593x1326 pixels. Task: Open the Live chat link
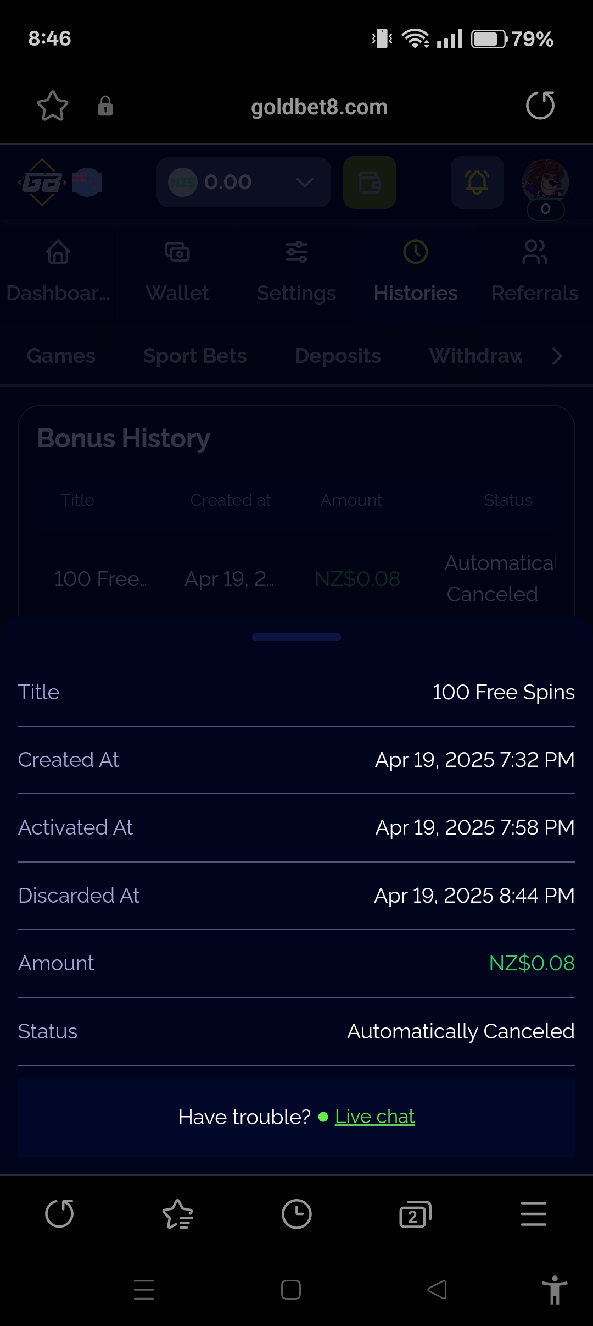(375, 1117)
